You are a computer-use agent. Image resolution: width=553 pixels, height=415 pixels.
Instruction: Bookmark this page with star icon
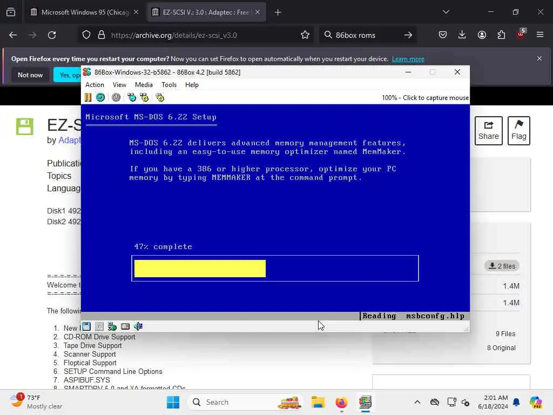coord(305,35)
